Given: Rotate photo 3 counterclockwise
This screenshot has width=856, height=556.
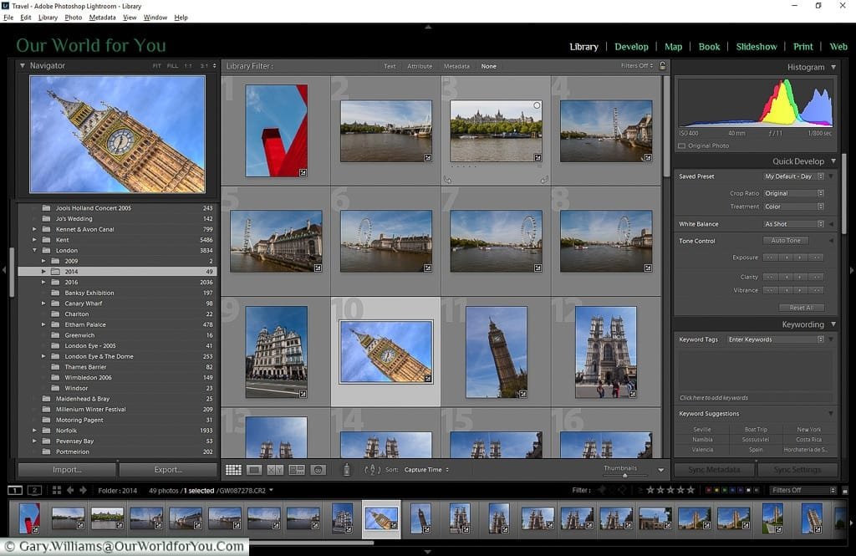Looking at the screenshot, I should click(448, 179).
